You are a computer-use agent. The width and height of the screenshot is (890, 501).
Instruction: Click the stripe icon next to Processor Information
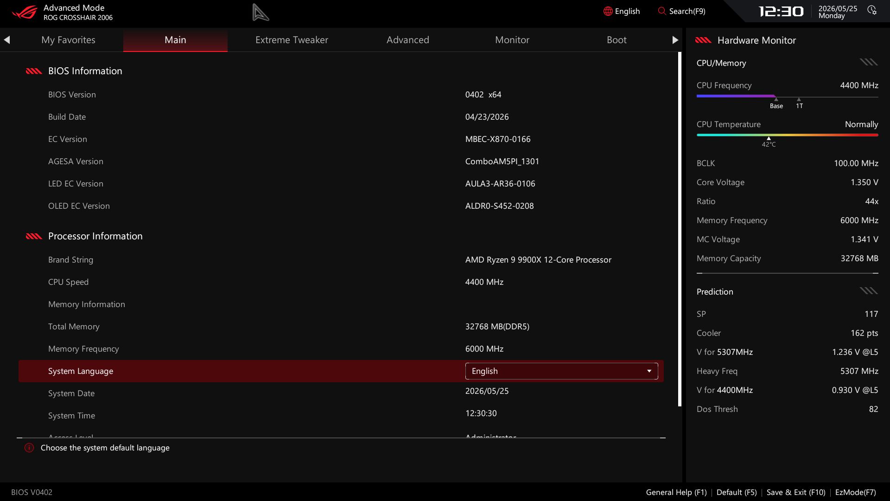pyautogui.click(x=34, y=236)
